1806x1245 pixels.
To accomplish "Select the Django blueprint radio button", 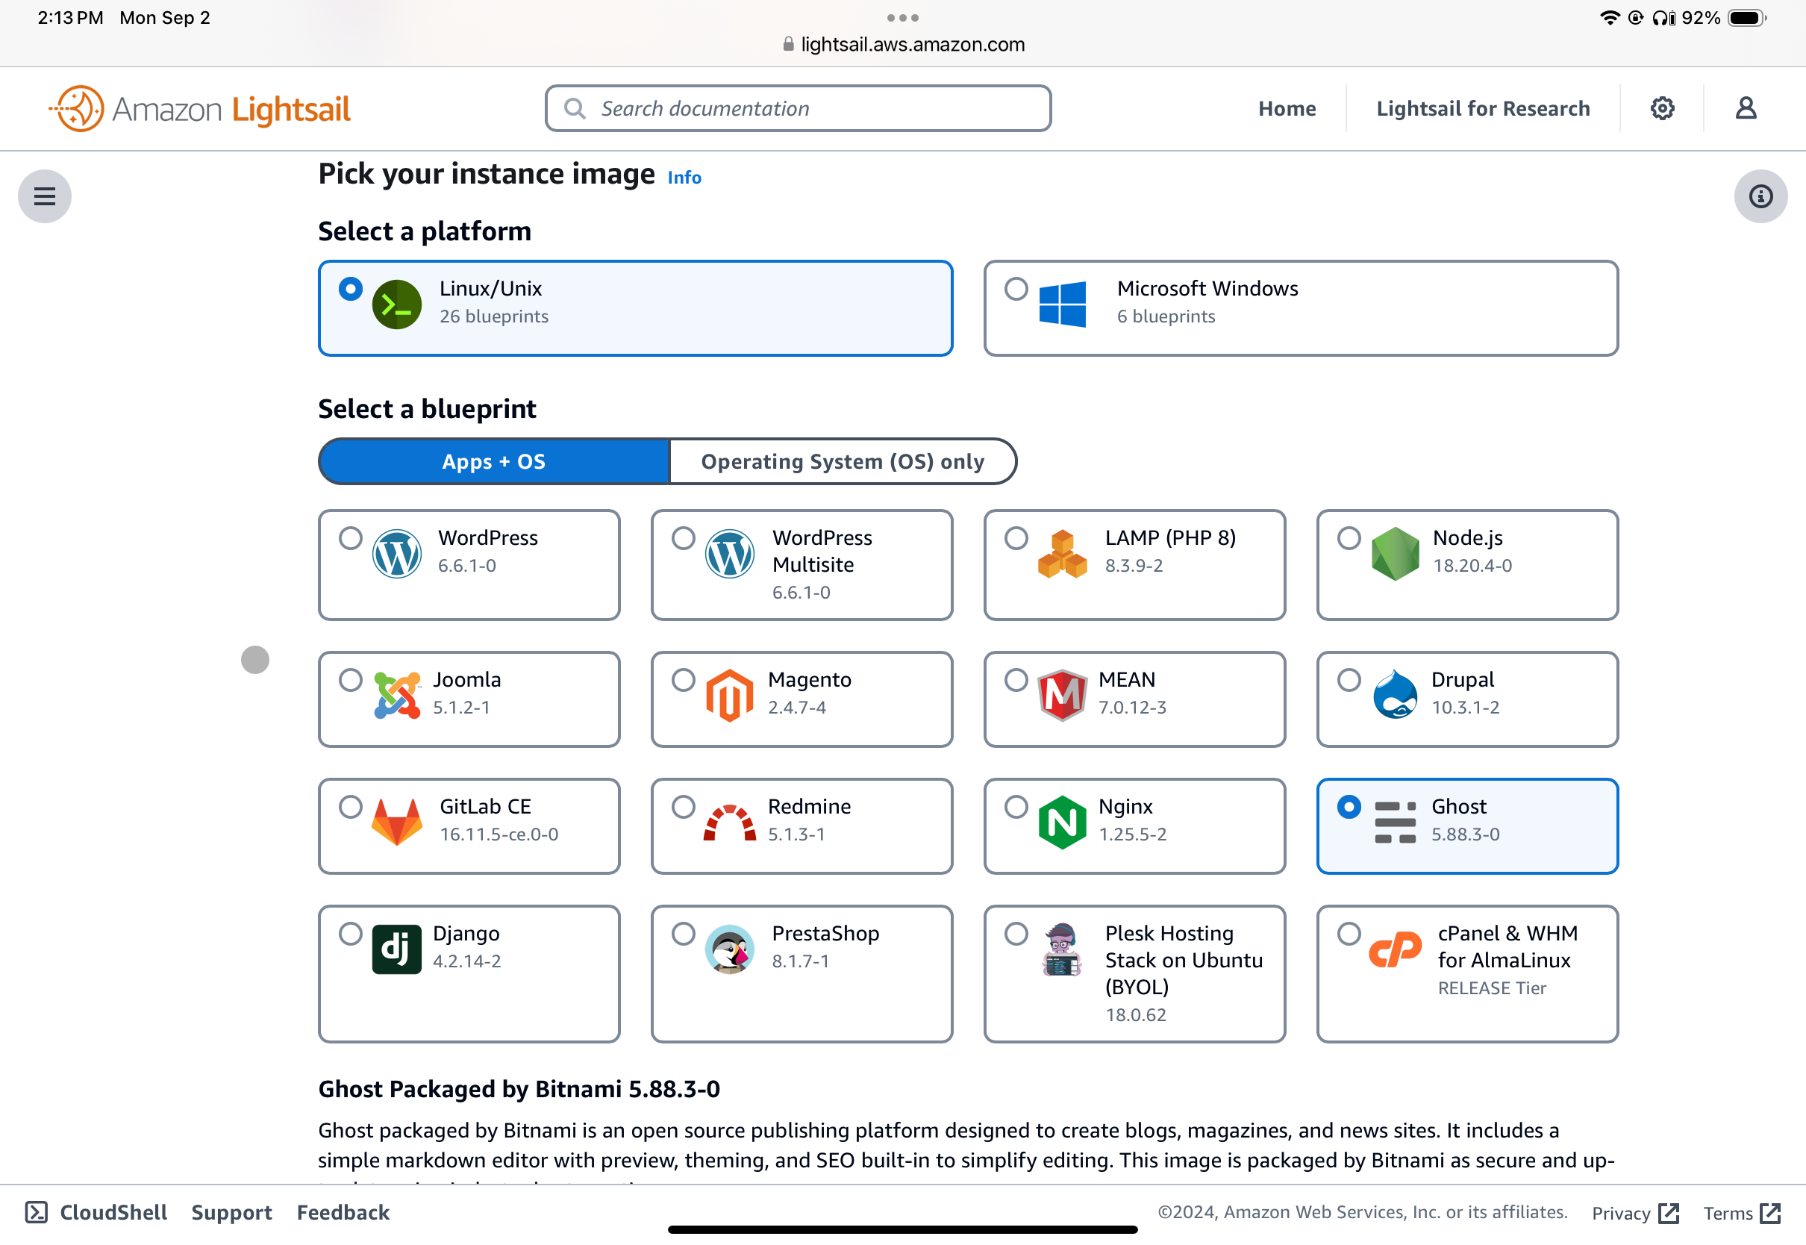I will click(x=351, y=934).
